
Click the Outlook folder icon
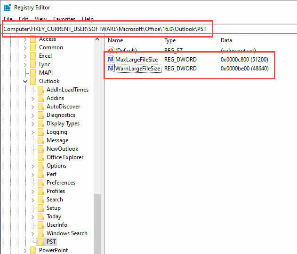pos(33,81)
